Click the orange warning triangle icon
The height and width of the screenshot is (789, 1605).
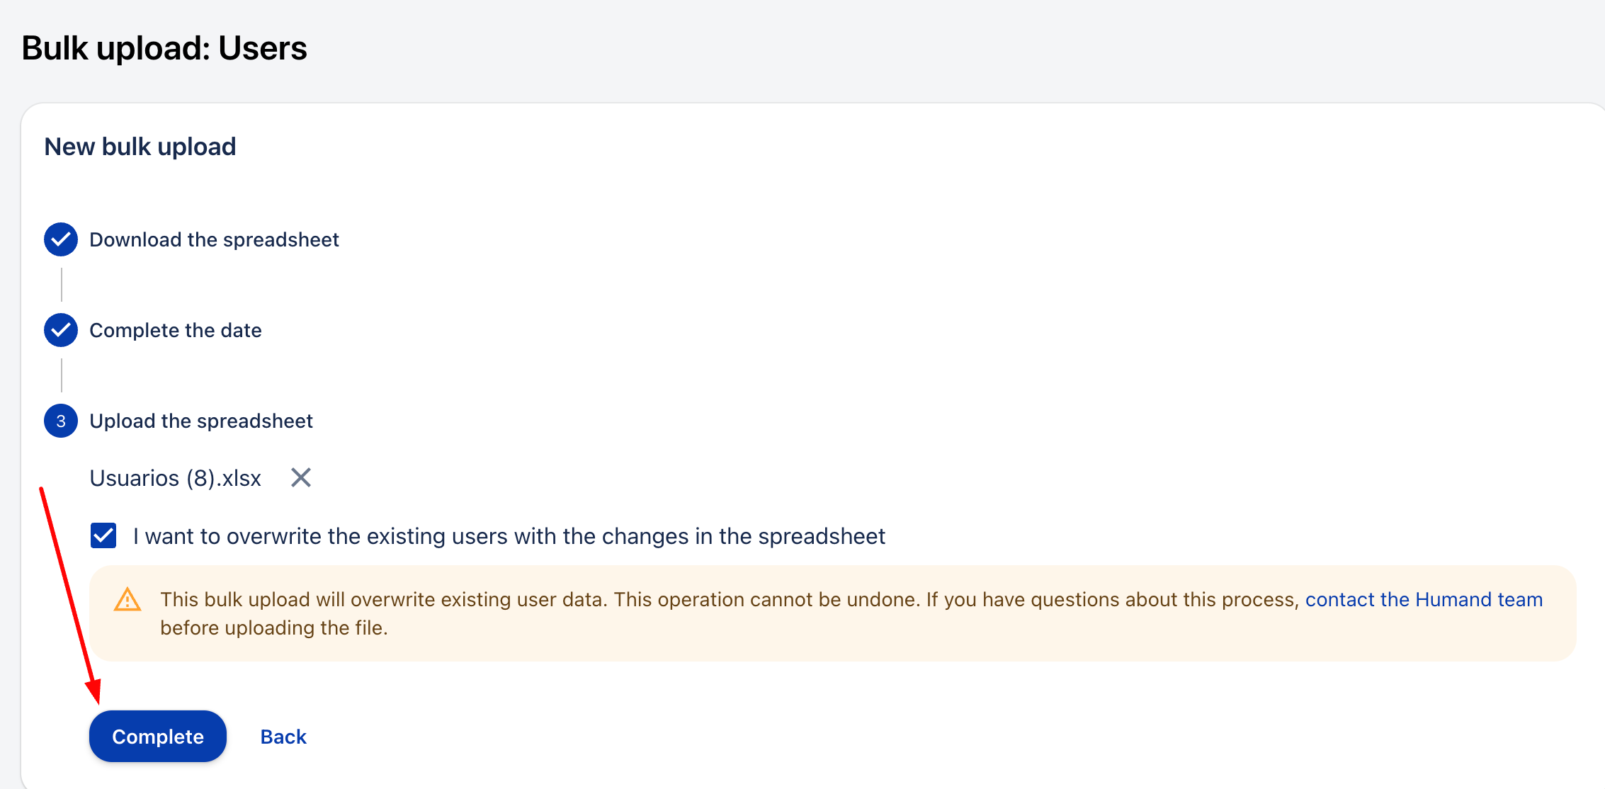[x=127, y=600]
